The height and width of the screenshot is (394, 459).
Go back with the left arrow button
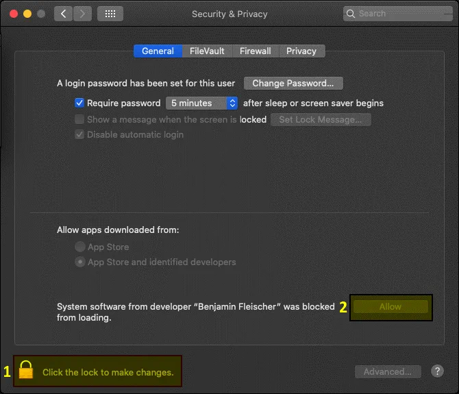[63, 14]
